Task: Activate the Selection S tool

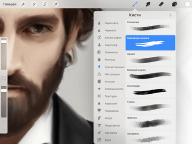Action: pyautogui.click(x=45, y=4)
